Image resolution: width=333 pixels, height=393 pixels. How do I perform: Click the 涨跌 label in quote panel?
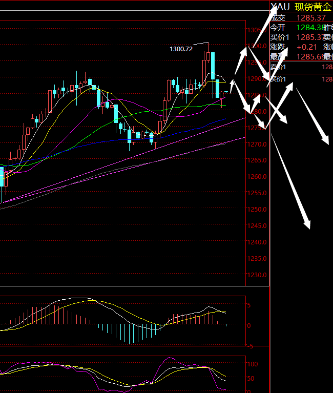tap(278, 47)
